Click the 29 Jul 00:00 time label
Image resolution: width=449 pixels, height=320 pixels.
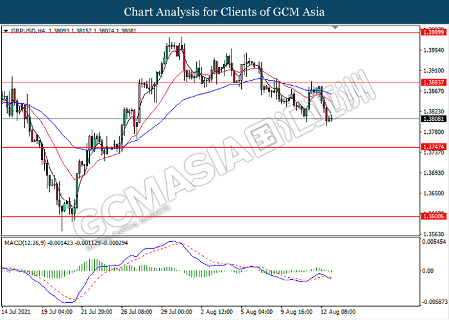tap(176, 312)
